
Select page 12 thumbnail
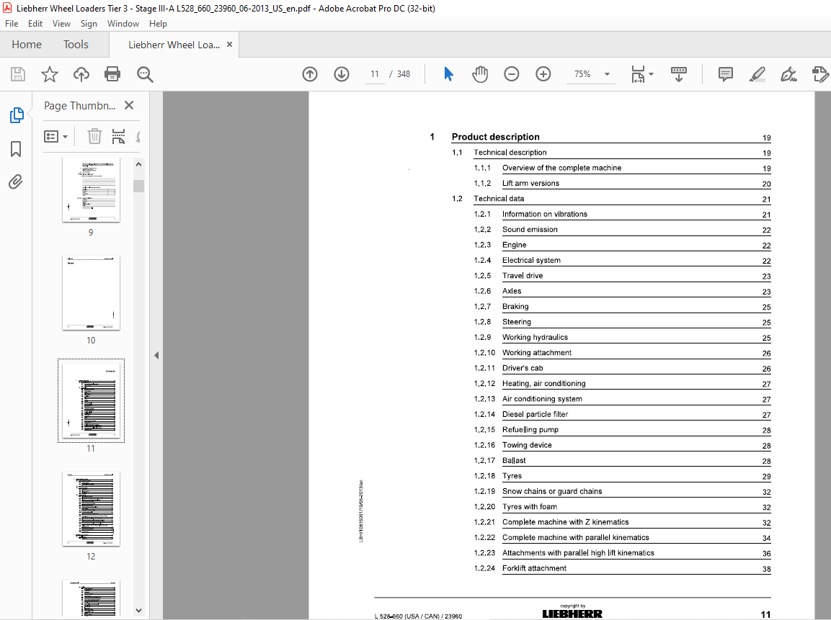[91, 509]
